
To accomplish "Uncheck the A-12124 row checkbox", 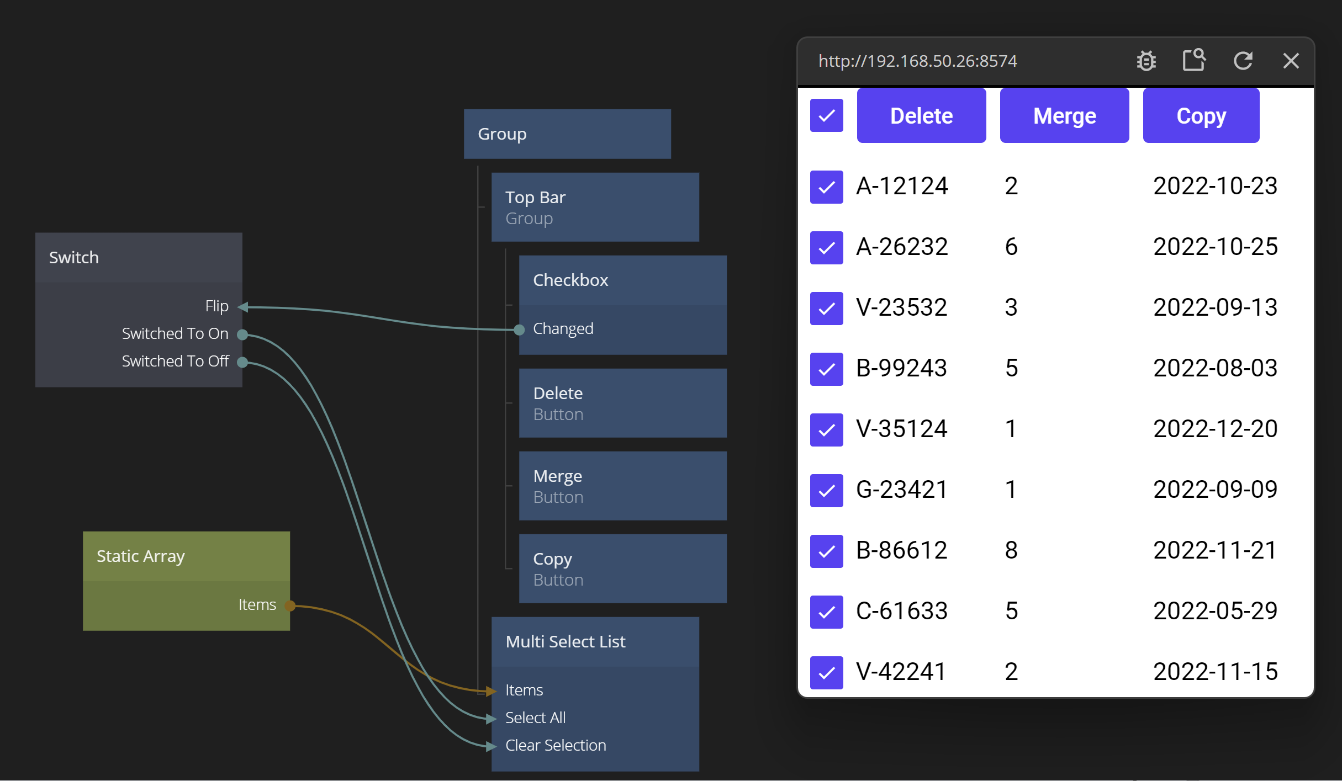I will (826, 187).
